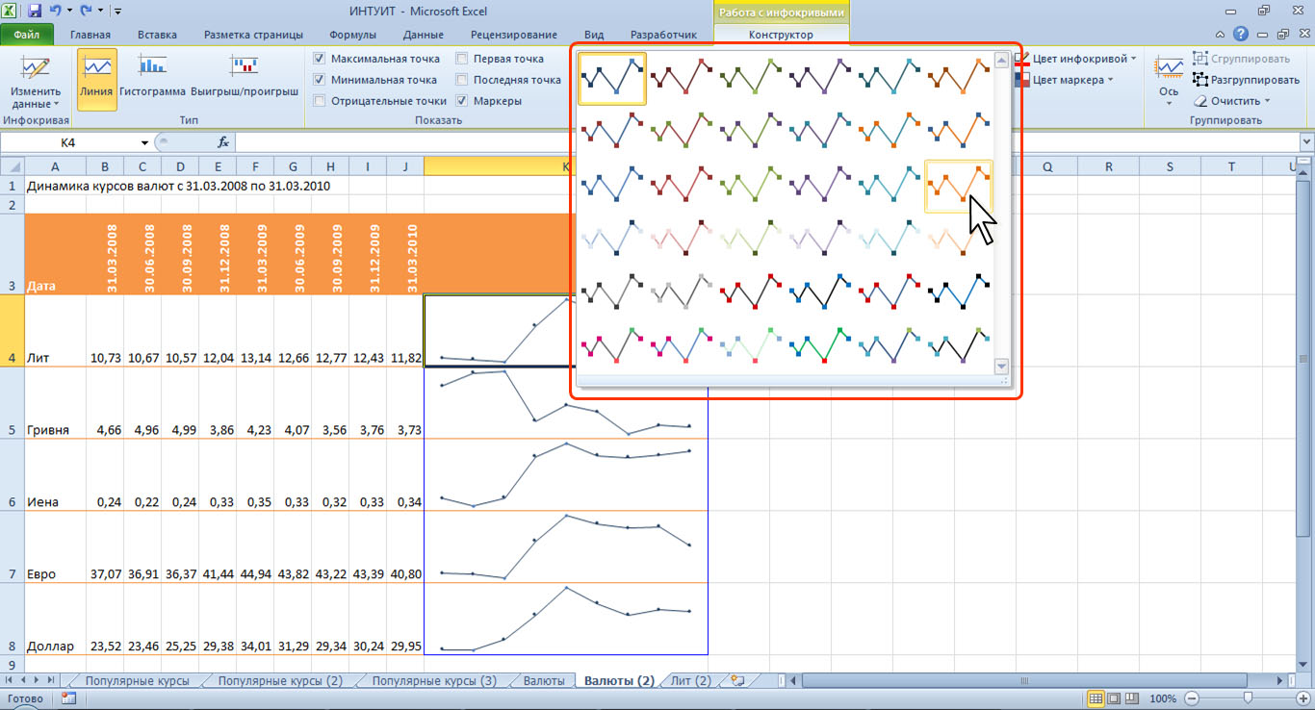Uncheck the Максимальная точка checkbox
Viewport: 1315px width, 710px height.
click(321, 59)
